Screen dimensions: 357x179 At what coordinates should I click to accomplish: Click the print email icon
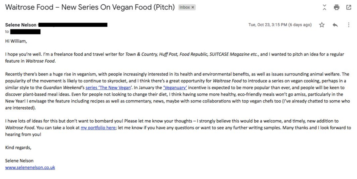pyautogui.click(x=337, y=7)
